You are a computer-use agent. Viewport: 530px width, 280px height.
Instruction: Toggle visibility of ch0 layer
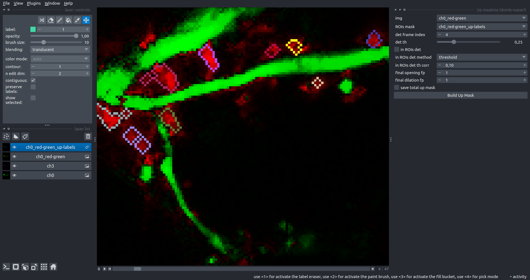(14, 175)
